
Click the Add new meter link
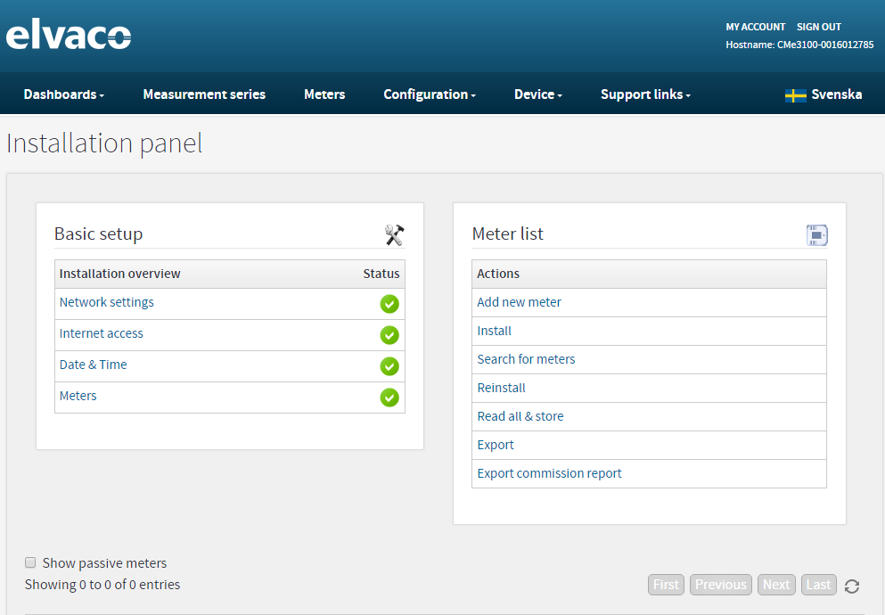pos(519,302)
